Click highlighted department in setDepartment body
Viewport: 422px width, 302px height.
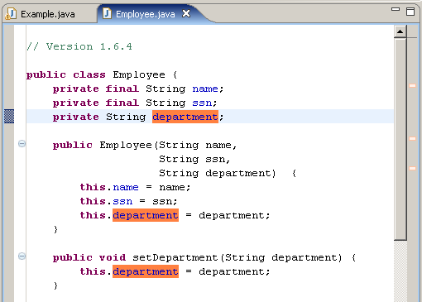click(x=146, y=271)
